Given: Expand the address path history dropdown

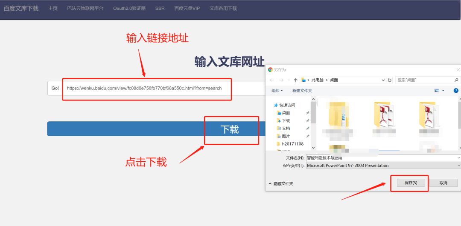Looking at the screenshot, I should click(383, 80).
